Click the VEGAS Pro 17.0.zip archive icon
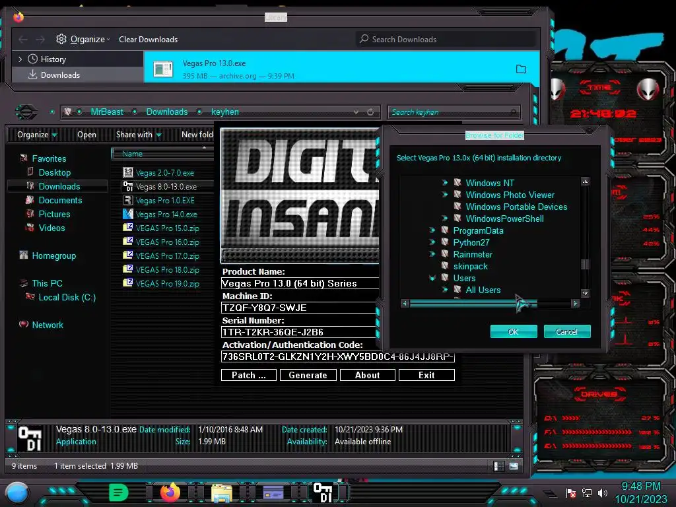The height and width of the screenshot is (507, 676). (x=127, y=255)
